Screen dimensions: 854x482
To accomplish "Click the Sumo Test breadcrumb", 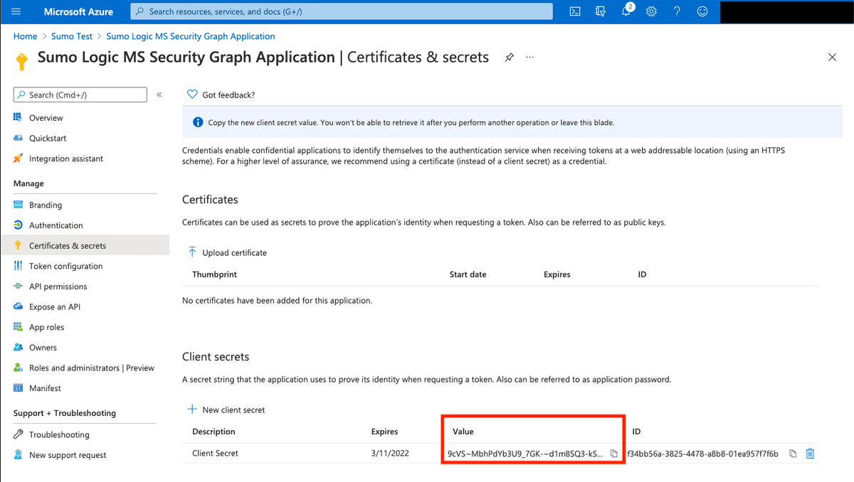I will pyautogui.click(x=72, y=36).
